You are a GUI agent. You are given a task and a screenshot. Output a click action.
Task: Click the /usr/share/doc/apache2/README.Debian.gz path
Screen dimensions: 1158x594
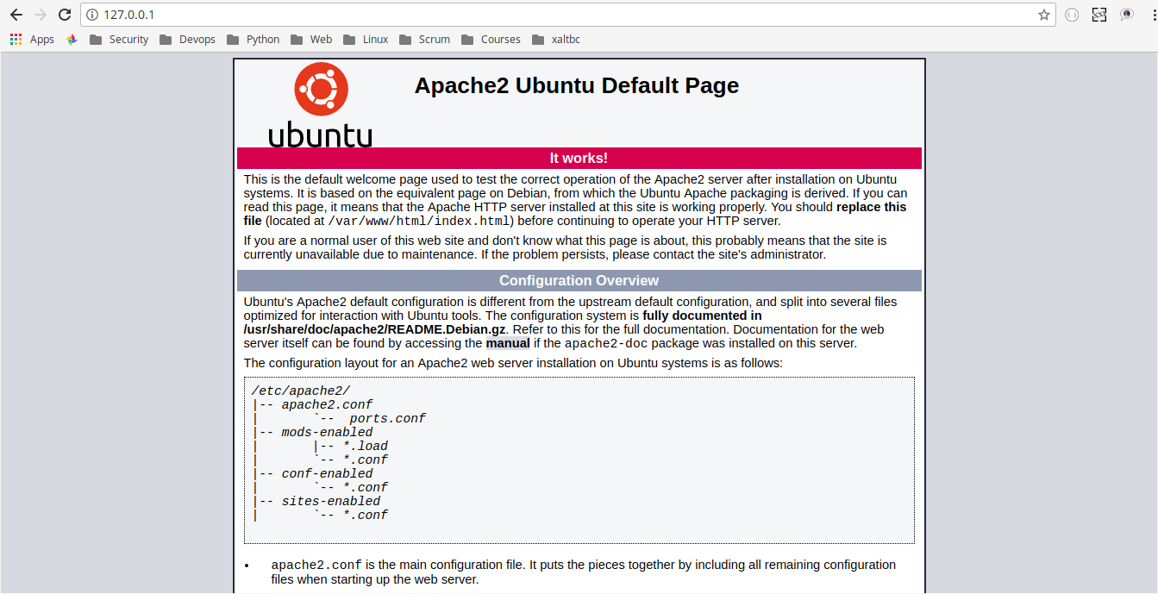click(375, 329)
